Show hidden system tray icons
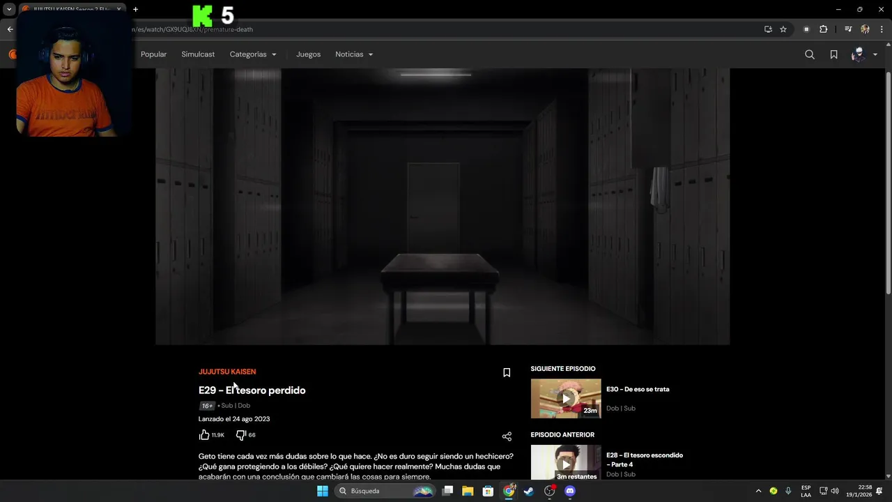The height and width of the screenshot is (502, 892). 758,491
